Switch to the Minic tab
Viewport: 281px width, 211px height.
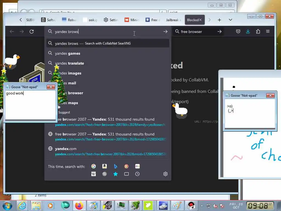(132, 20)
